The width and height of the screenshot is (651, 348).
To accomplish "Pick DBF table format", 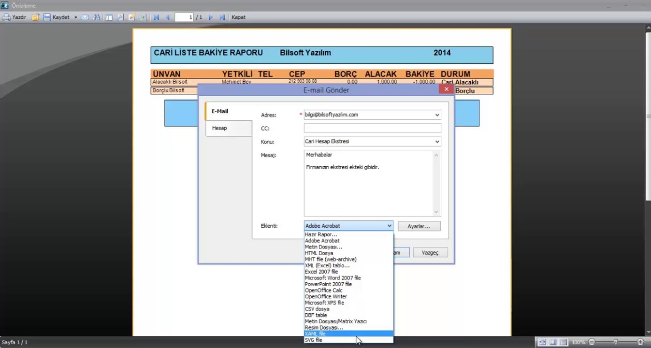I will tap(348, 315).
